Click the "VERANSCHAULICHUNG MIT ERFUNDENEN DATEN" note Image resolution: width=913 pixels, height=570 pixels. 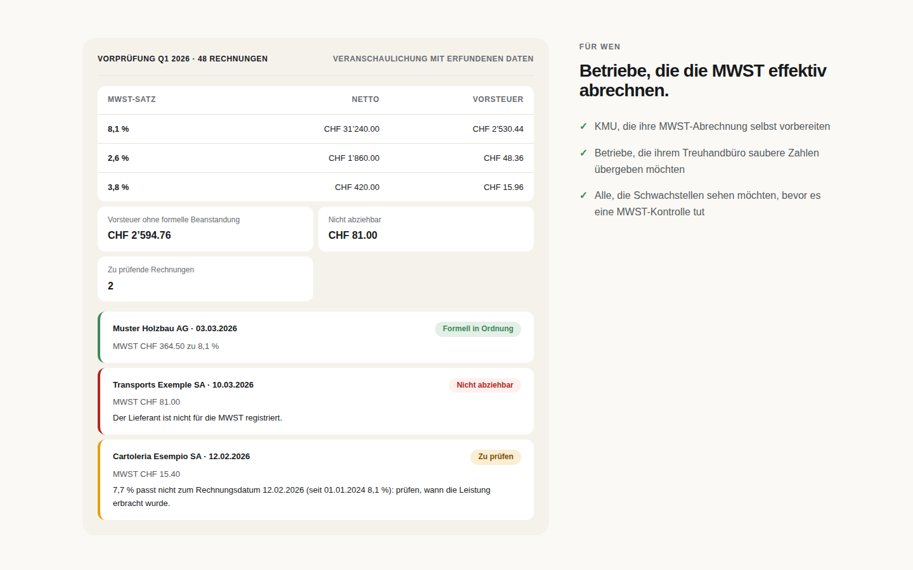click(433, 59)
